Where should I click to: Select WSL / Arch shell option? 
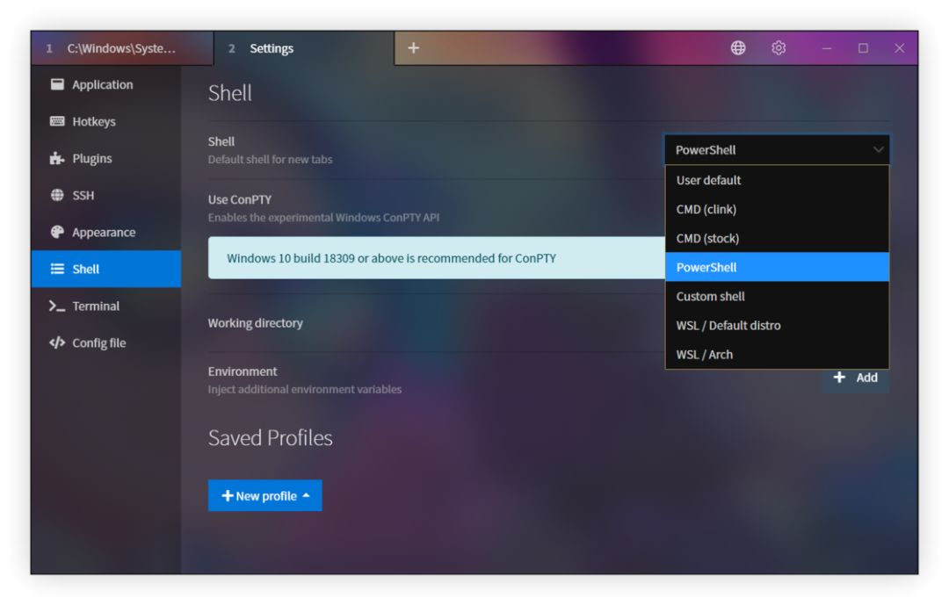pyautogui.click(x=777, y=355)
